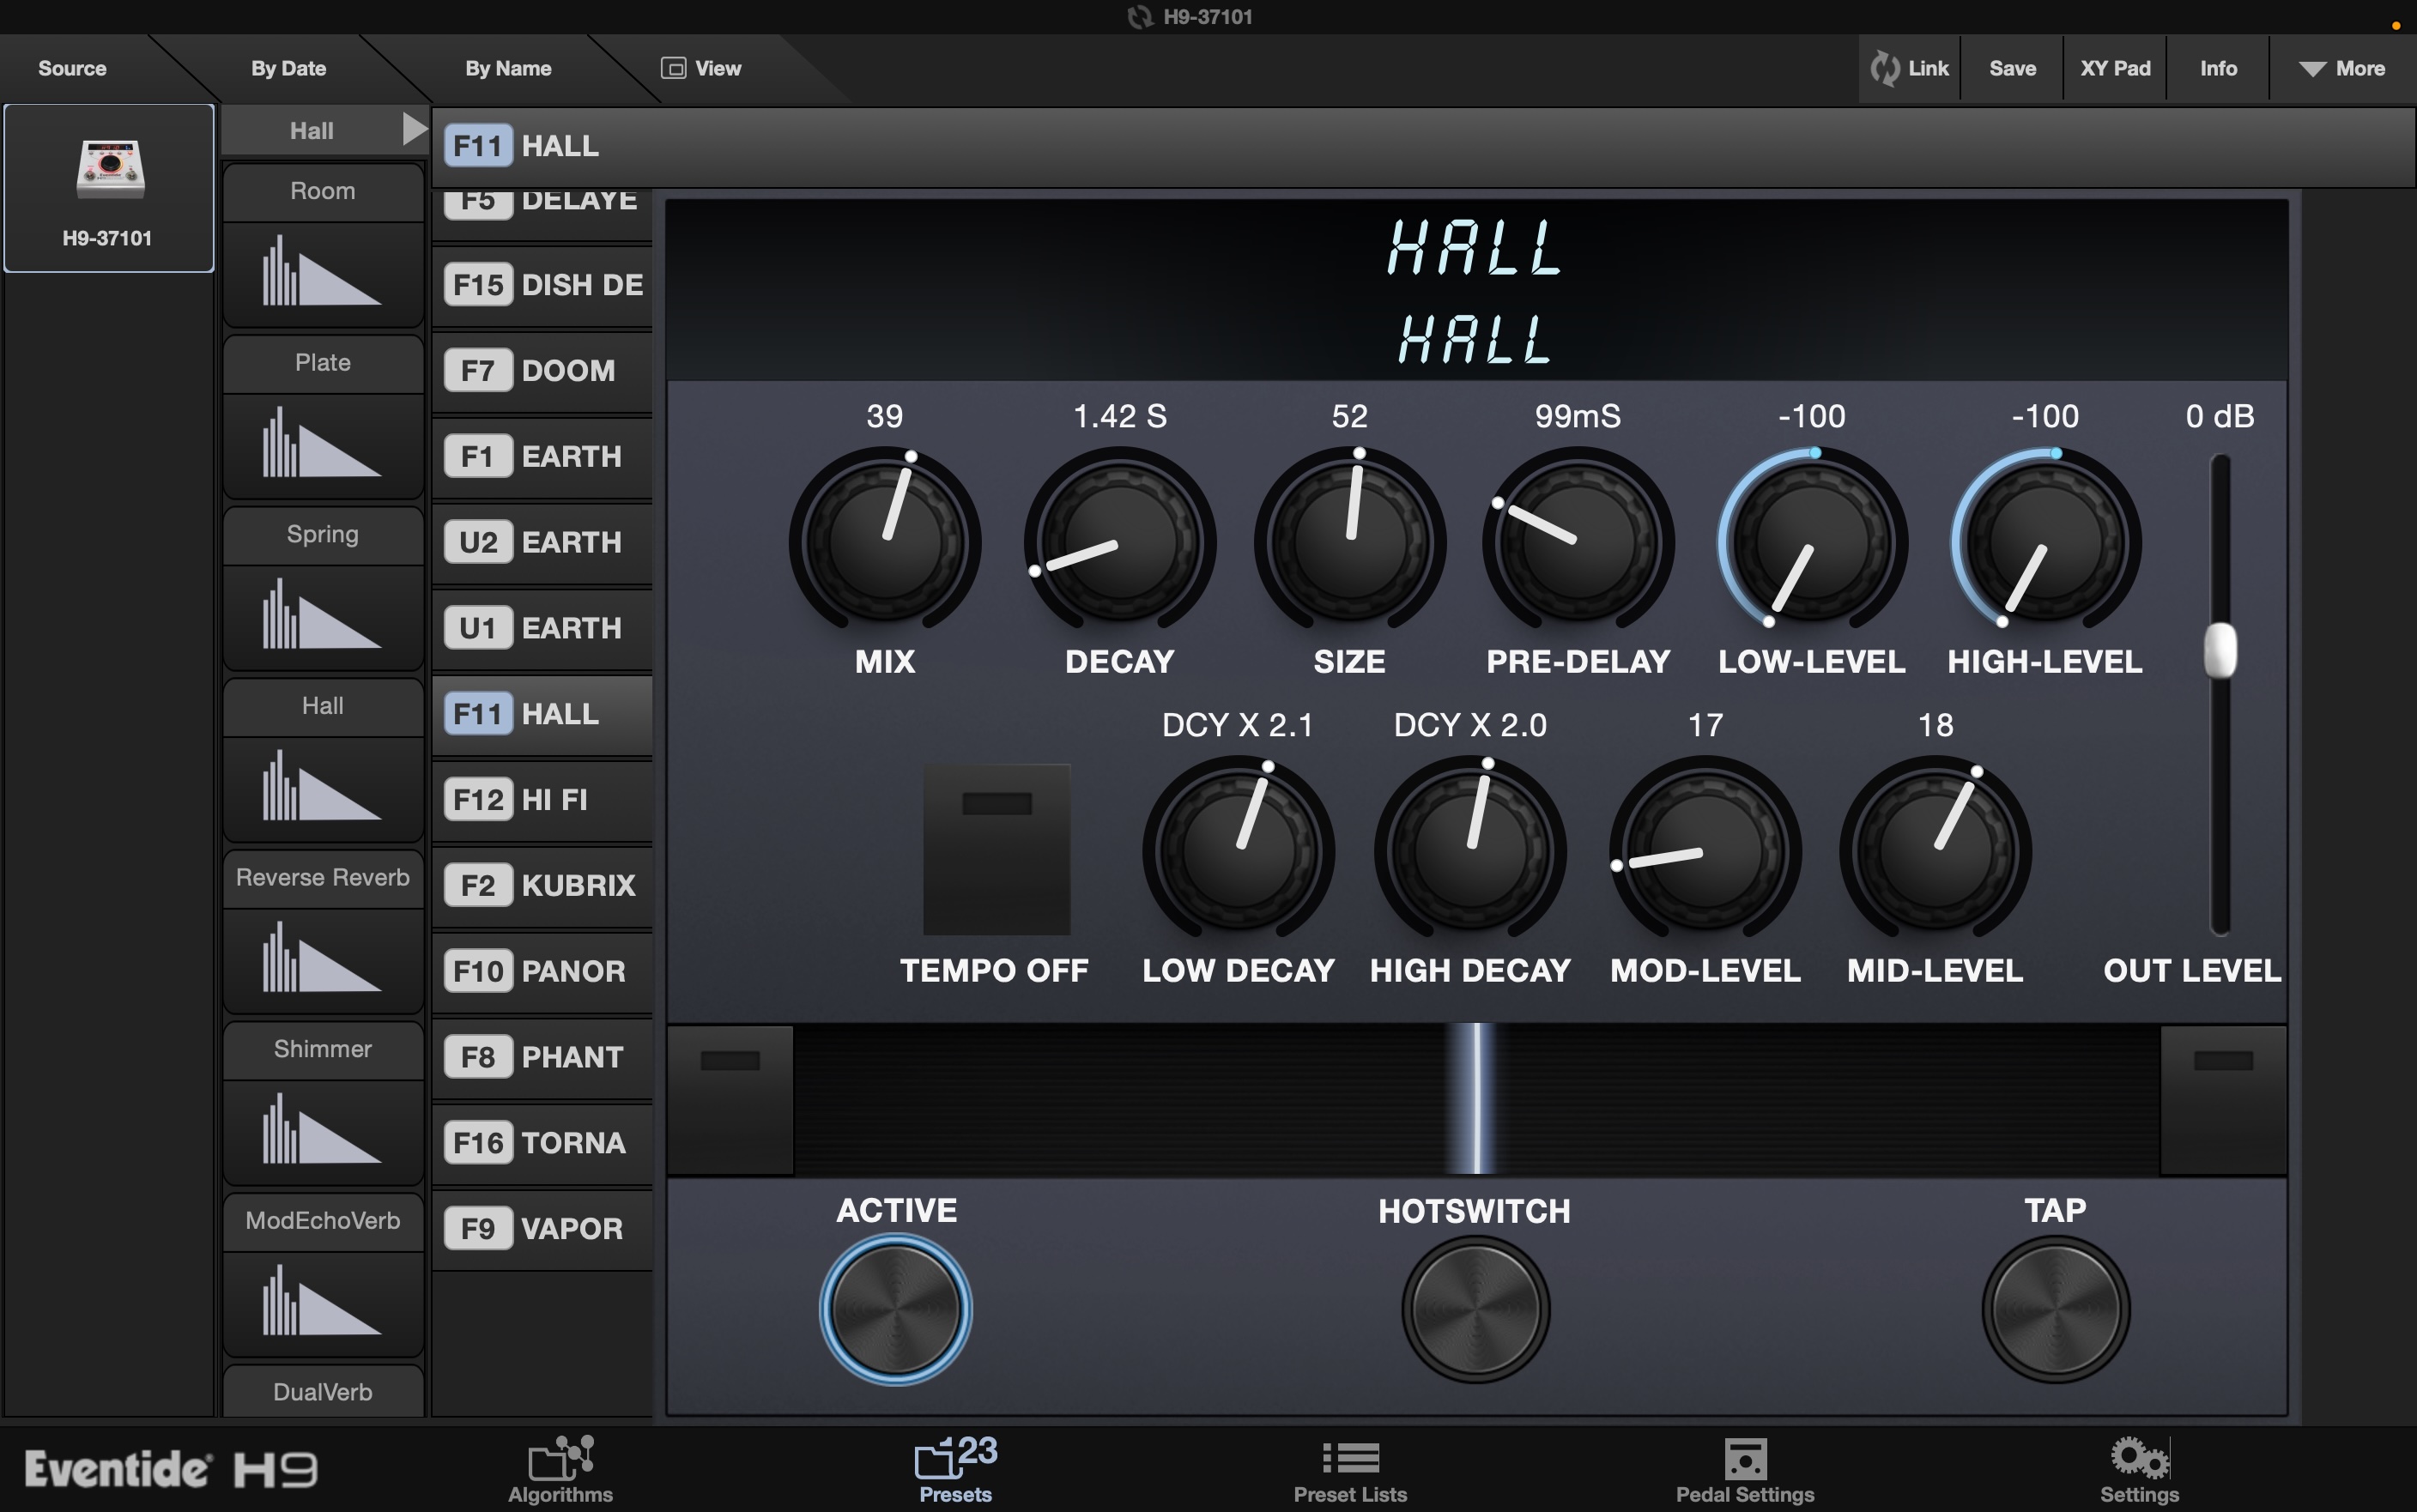Toggle the TEMPO OFF switch
This screenshot has height=1512, width=2417.
[x=996, y=849]
